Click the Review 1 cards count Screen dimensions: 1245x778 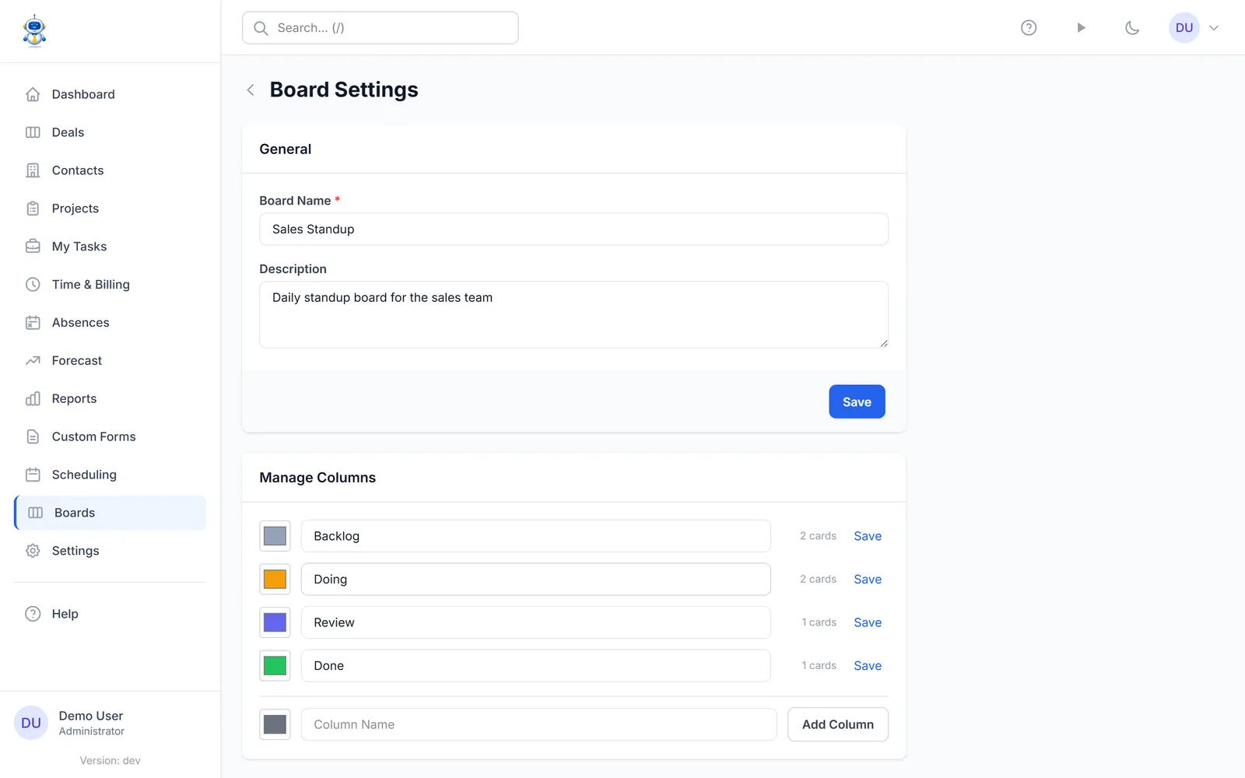[819, 622]
